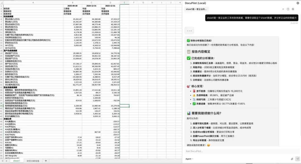This screenshot has width=301, height=164.
Task: Click the user message bubble about sheet1
Action: coord(252,18)
